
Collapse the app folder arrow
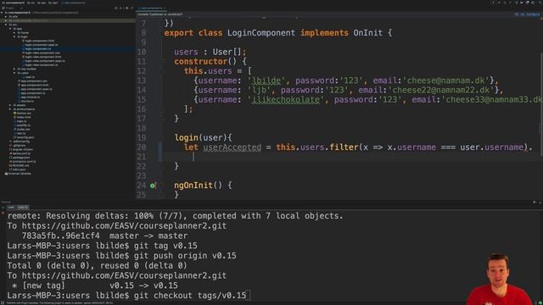pyautogui.click(x=10, y=29)
